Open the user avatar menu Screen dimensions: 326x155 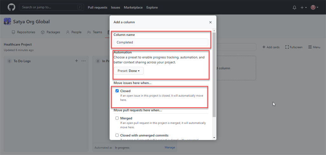[314, 8]
